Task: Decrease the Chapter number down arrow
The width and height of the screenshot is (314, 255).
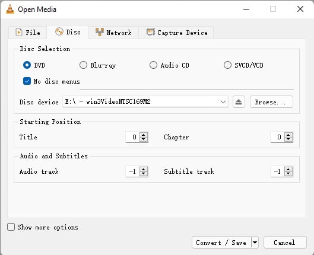Action: (288, 139)
